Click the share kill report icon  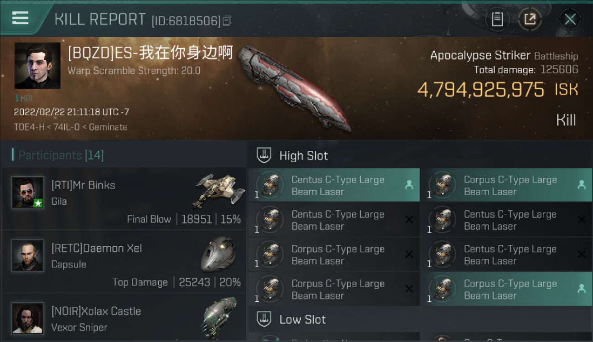[530, 20]
